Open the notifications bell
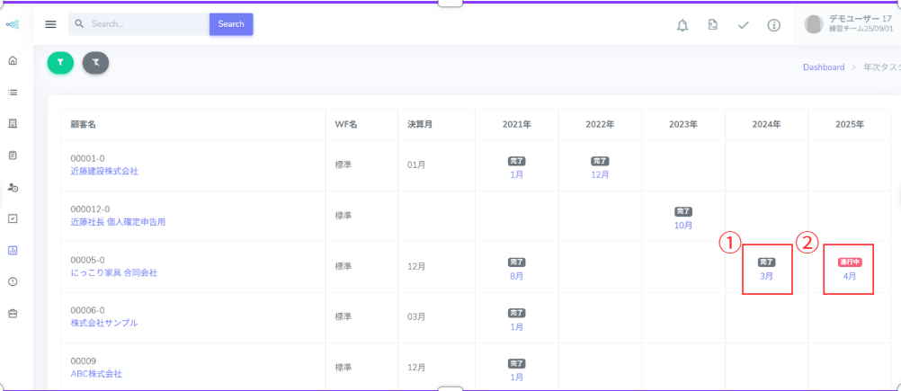Image resolution: width=901 pixels, height=391 pixels. point(682,24)
